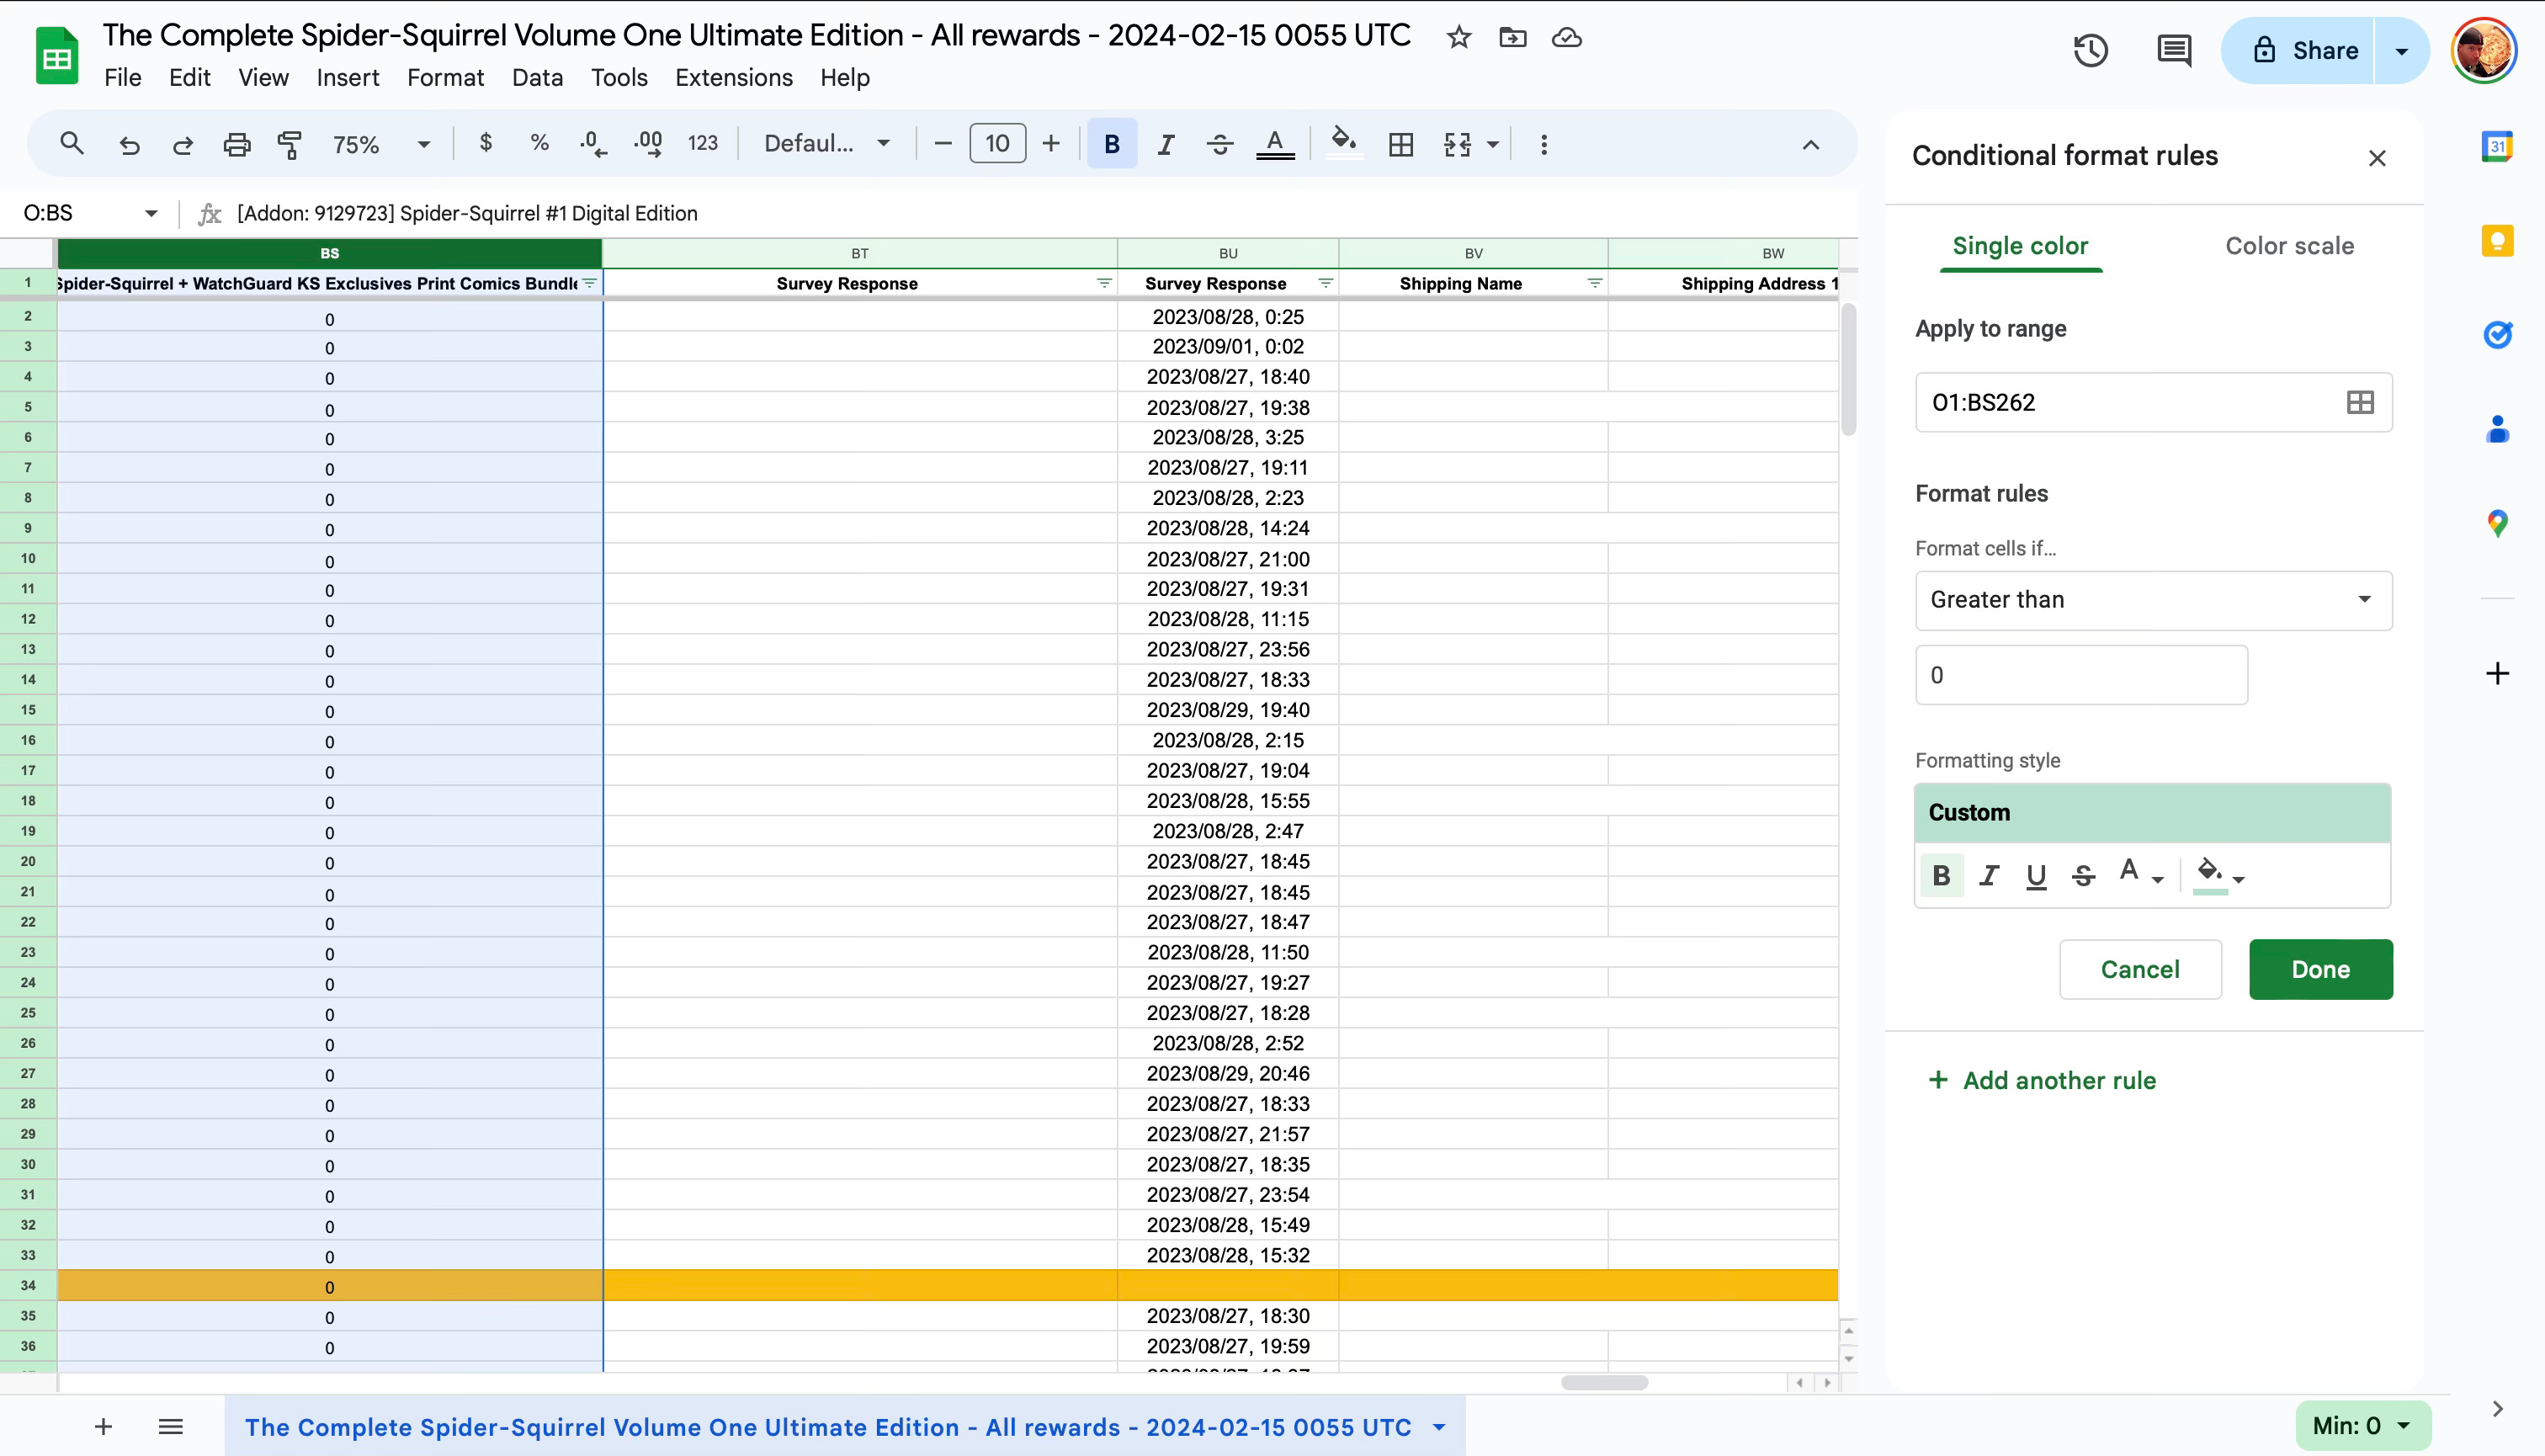Screen dimensions: 2545x1456
Task: Open the Greater than condition dropdown
Action: pyautogui.click(x=2153, y=600)
